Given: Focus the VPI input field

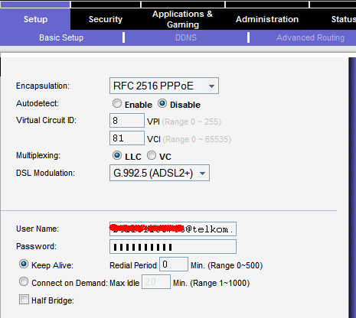Looking at the screenshot, I should (127, 121).
